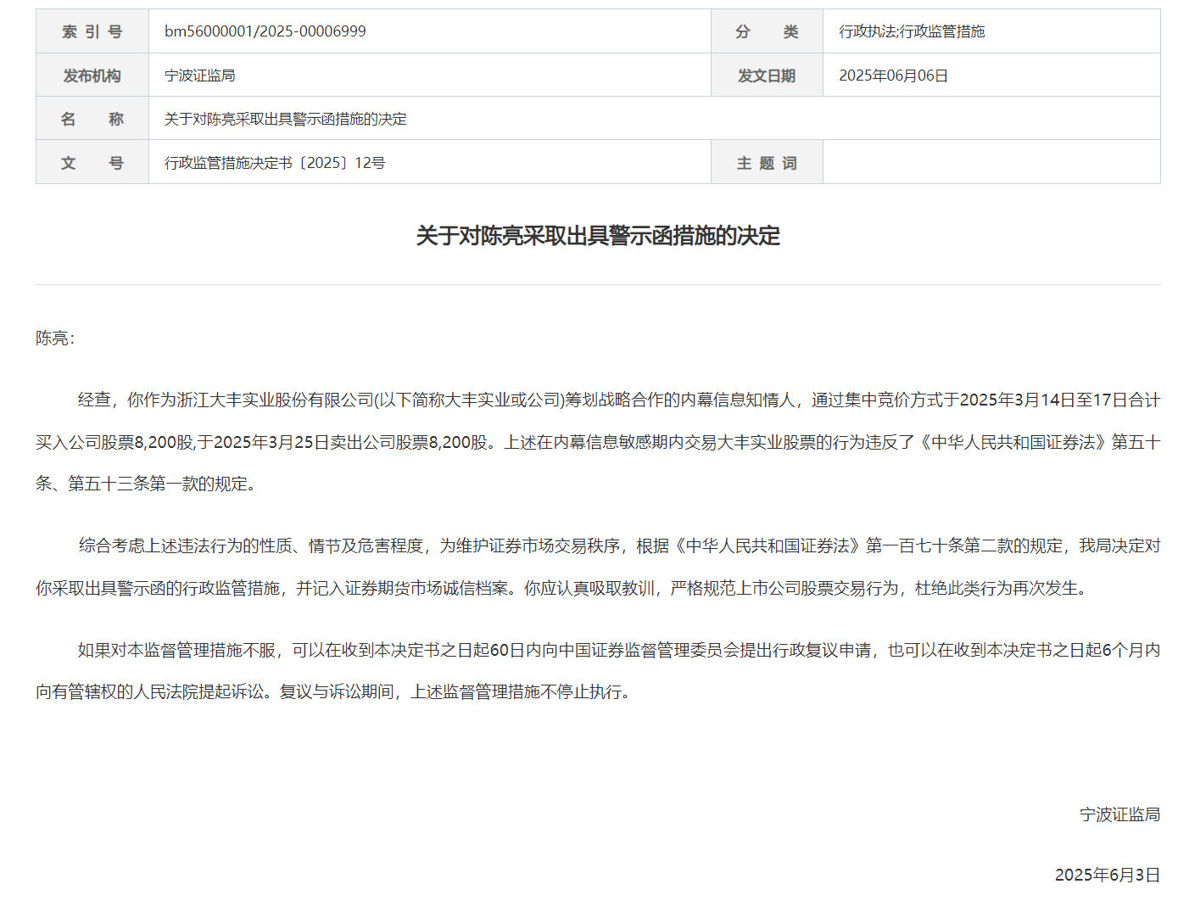Click the 名称 label cell
1189x912 pixels.
point(92,119)
